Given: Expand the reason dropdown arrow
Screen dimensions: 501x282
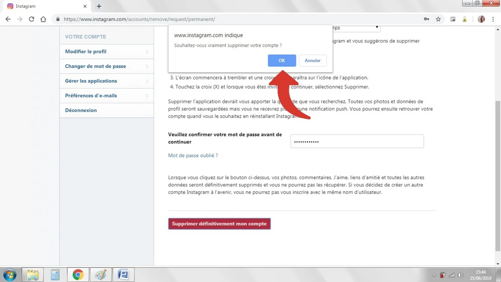Looking at the screenshot, I should (377, 28).
